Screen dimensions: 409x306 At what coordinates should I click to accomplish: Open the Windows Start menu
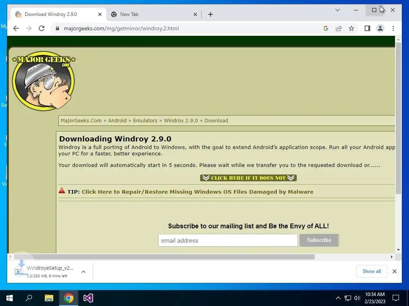(10, 298)
